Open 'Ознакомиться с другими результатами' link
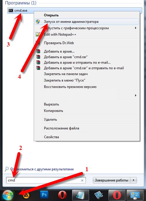 click(42, 169)
